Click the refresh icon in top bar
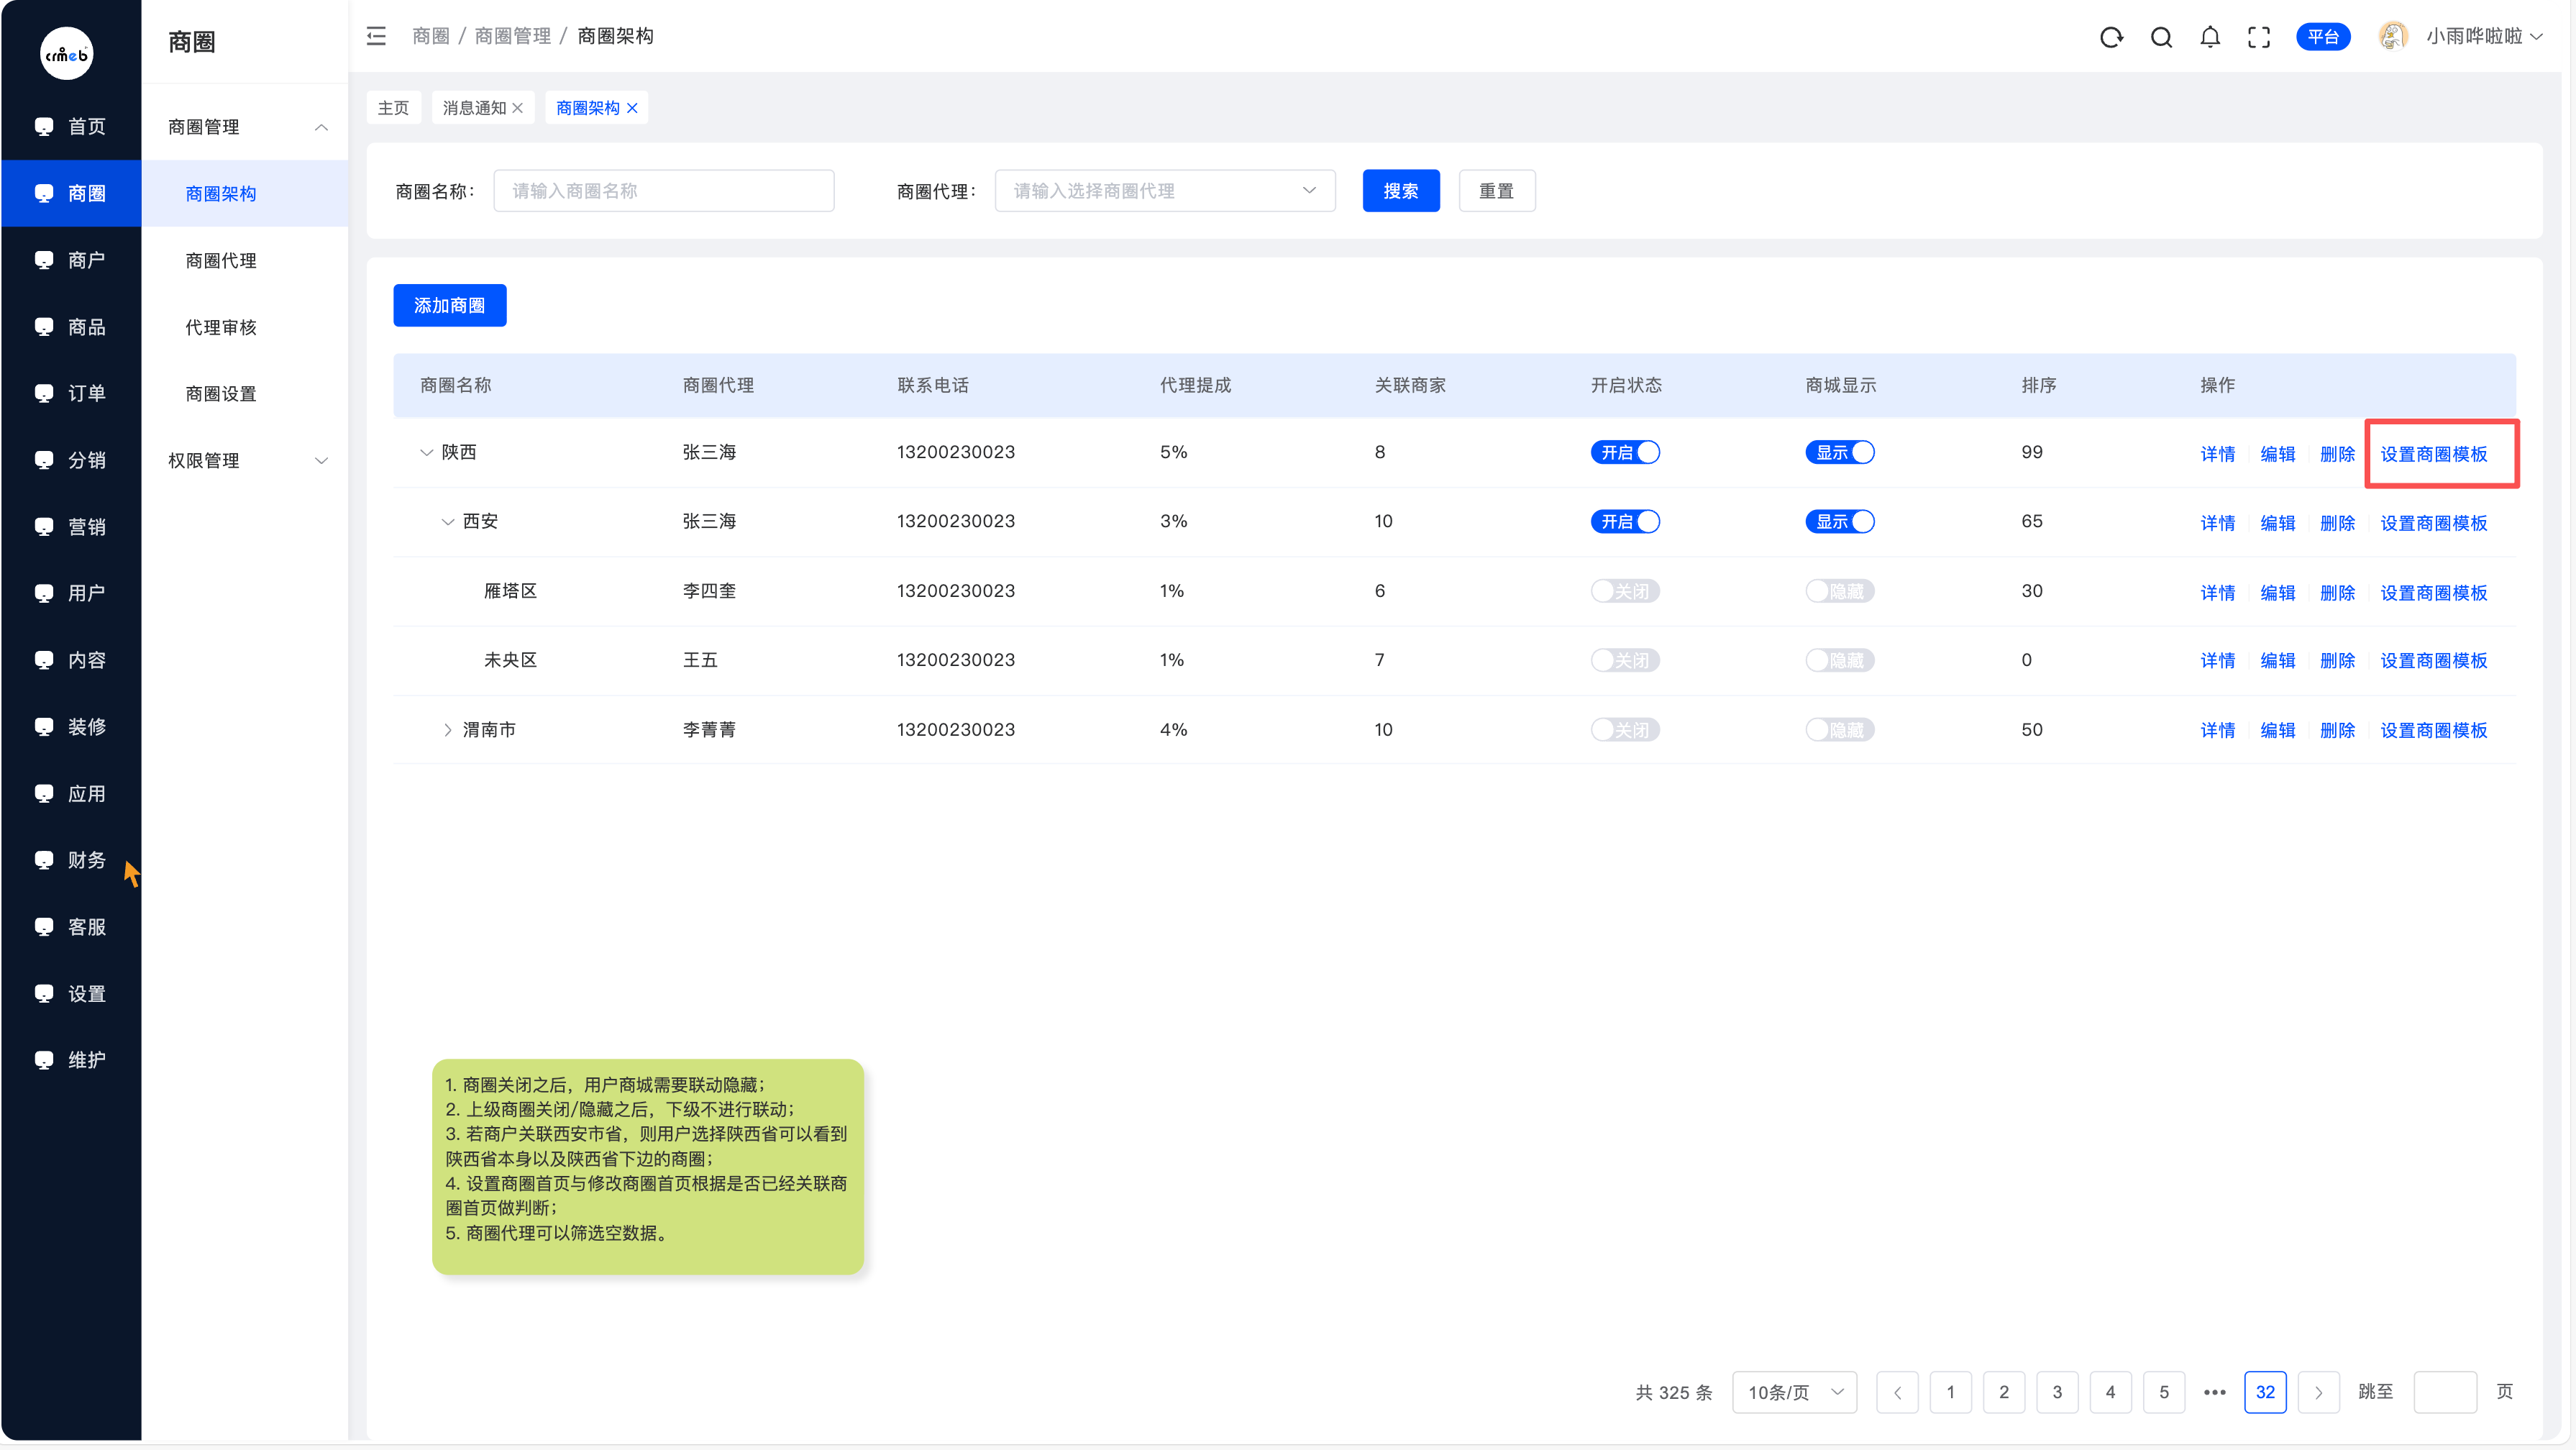Screen dimensions: 2576x1450 2111,37
